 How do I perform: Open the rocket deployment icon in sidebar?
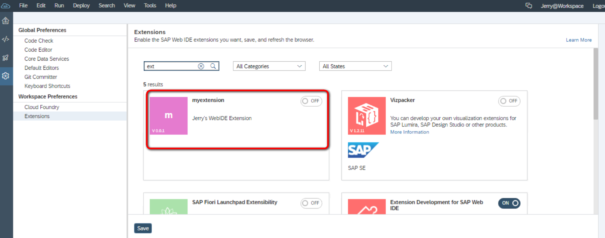5,58
